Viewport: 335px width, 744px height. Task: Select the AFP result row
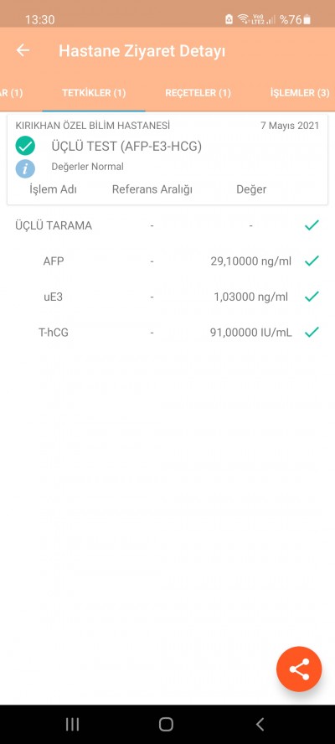coord(167,261)
